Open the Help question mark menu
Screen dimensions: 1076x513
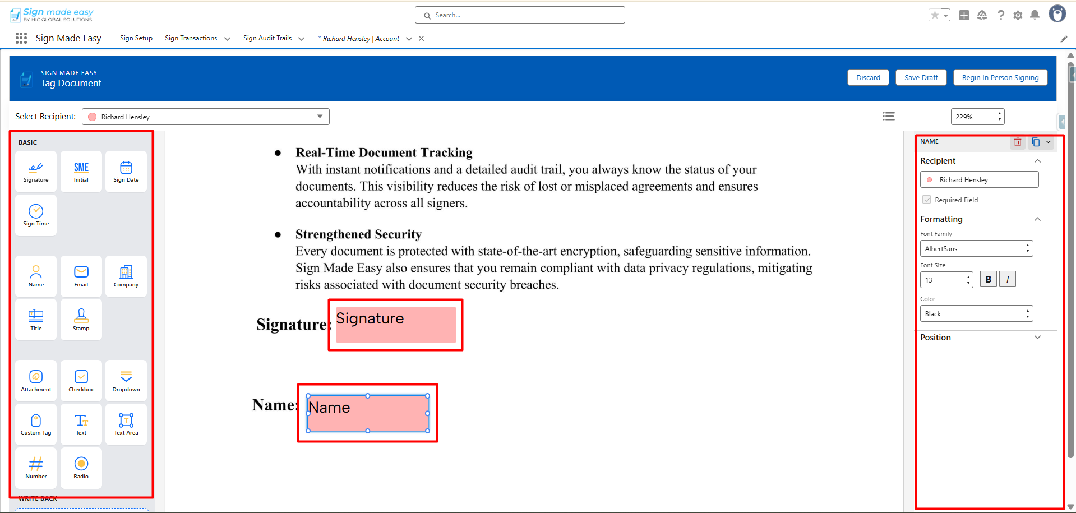1001,15
